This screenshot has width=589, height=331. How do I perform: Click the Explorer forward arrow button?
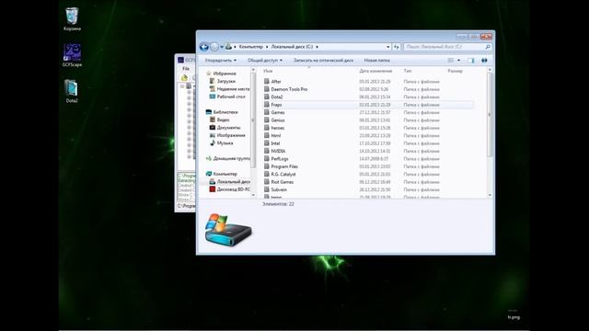(x=214, y=47)
